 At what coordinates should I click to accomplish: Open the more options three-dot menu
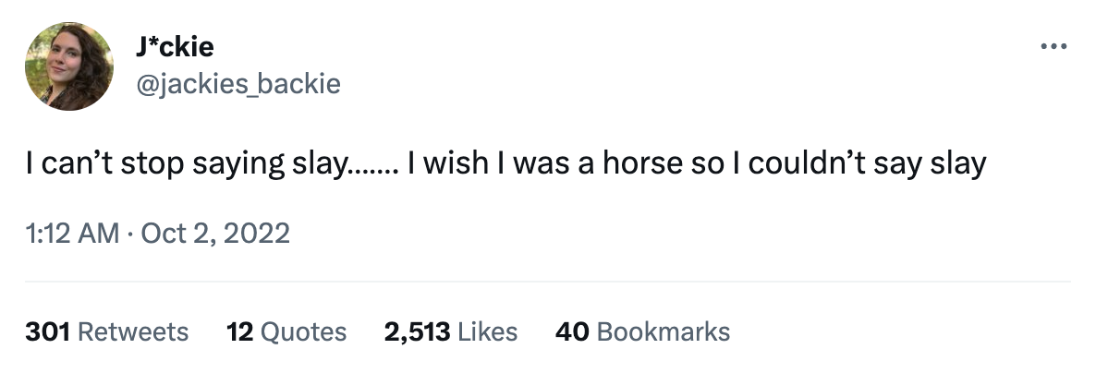coord(1053,45)
